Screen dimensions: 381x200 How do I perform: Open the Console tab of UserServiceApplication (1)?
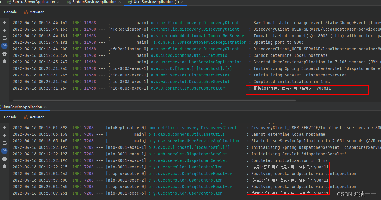pyautogui.click(x=10, y=12)
